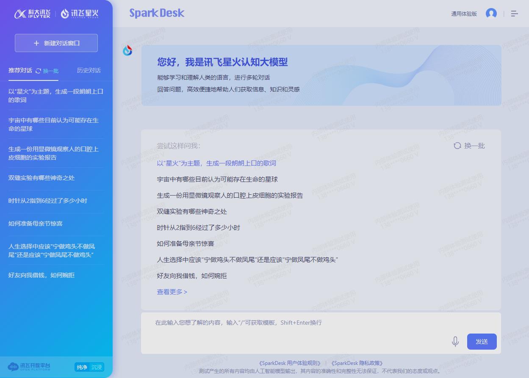Choose main suggestion 双缝实验有哪些神奇之处
Screen dimensions: 529x378
point(192,212)
